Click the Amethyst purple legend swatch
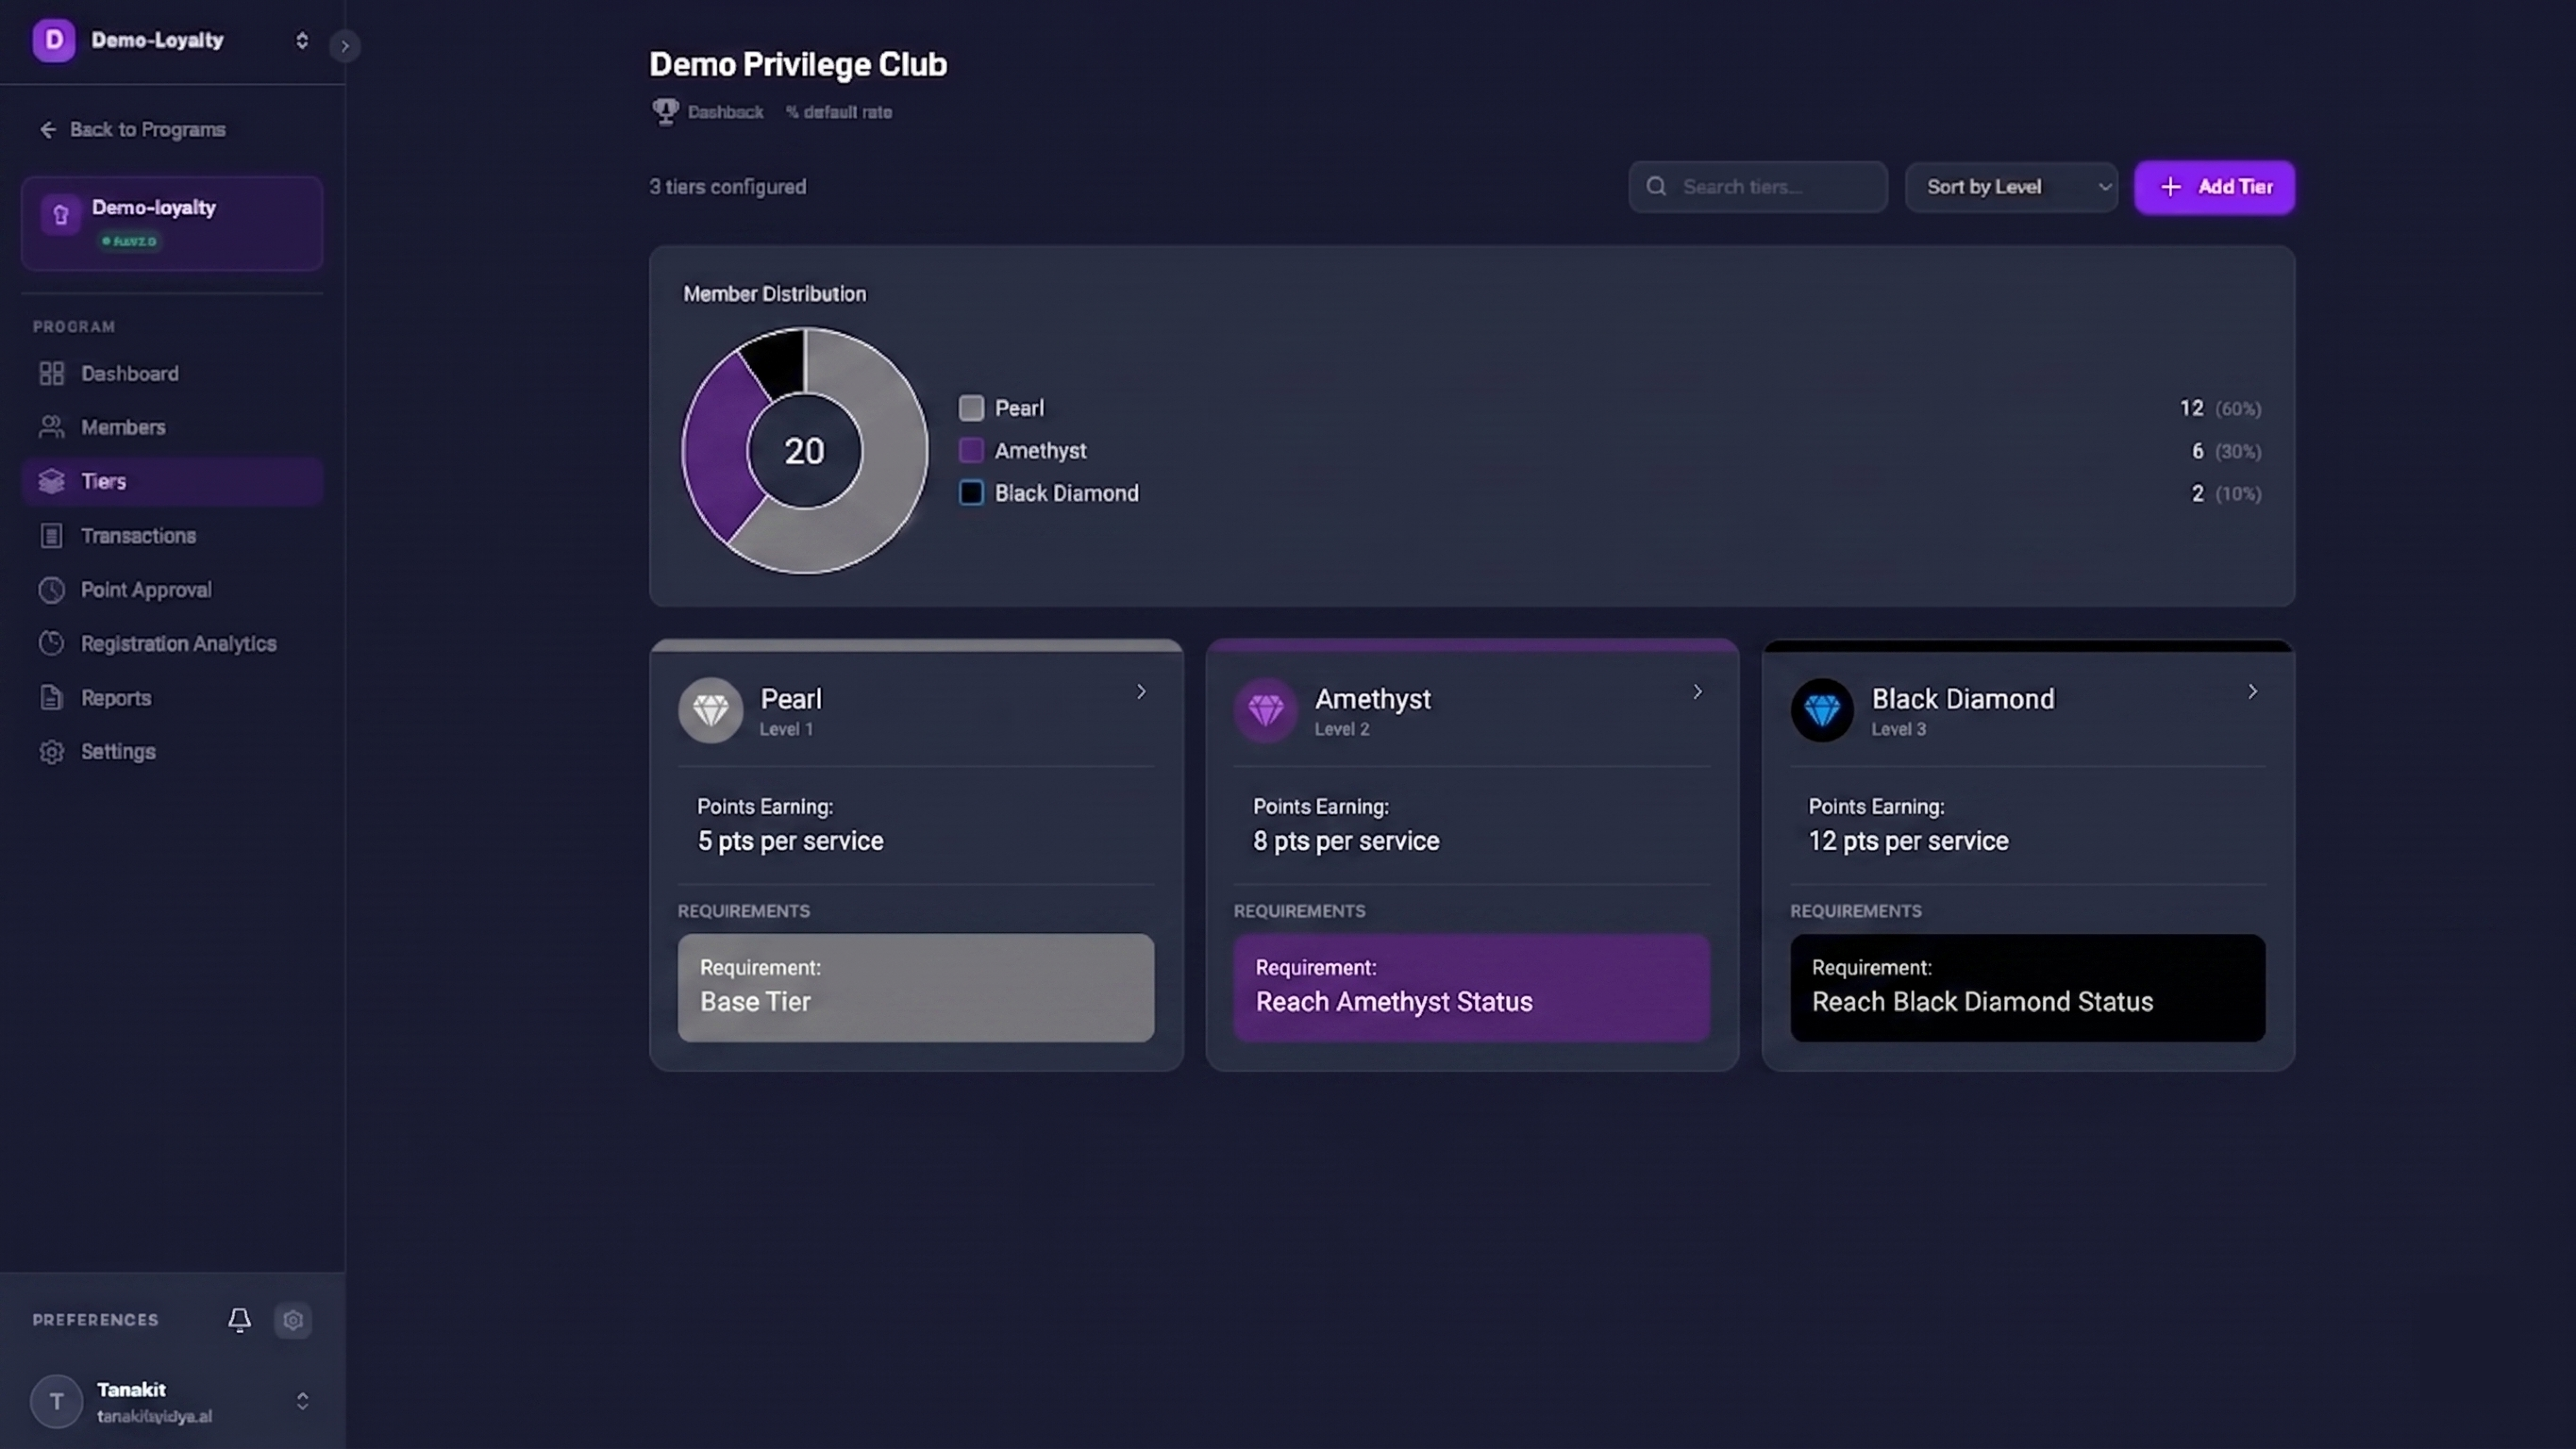Screen dimensions: 2576x1449 coord(971,451)
